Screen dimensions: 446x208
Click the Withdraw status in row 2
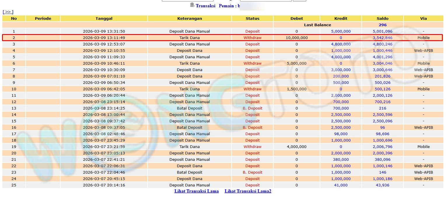252,38
